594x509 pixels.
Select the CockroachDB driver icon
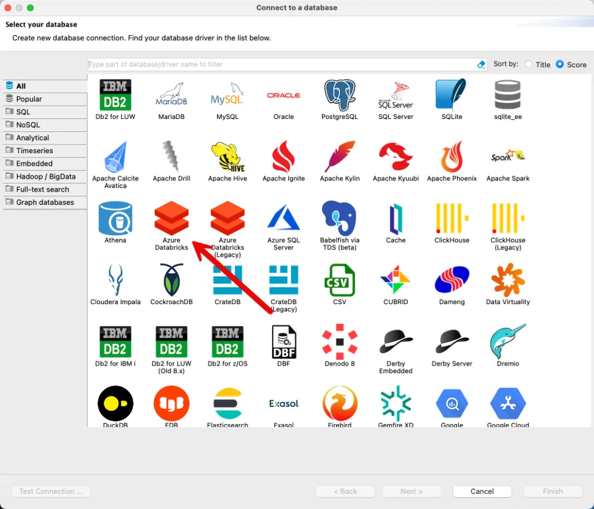(x=171, y=280)
